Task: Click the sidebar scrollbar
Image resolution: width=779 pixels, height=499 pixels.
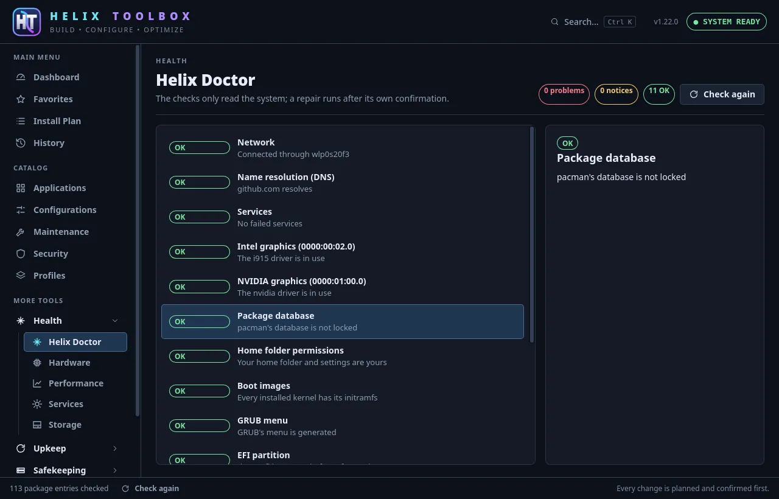Action: (x=138, y=230)
